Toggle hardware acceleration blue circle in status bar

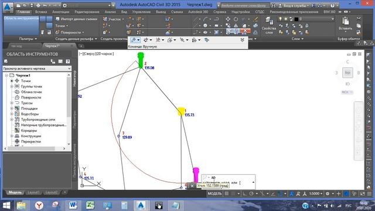(346, 193)
